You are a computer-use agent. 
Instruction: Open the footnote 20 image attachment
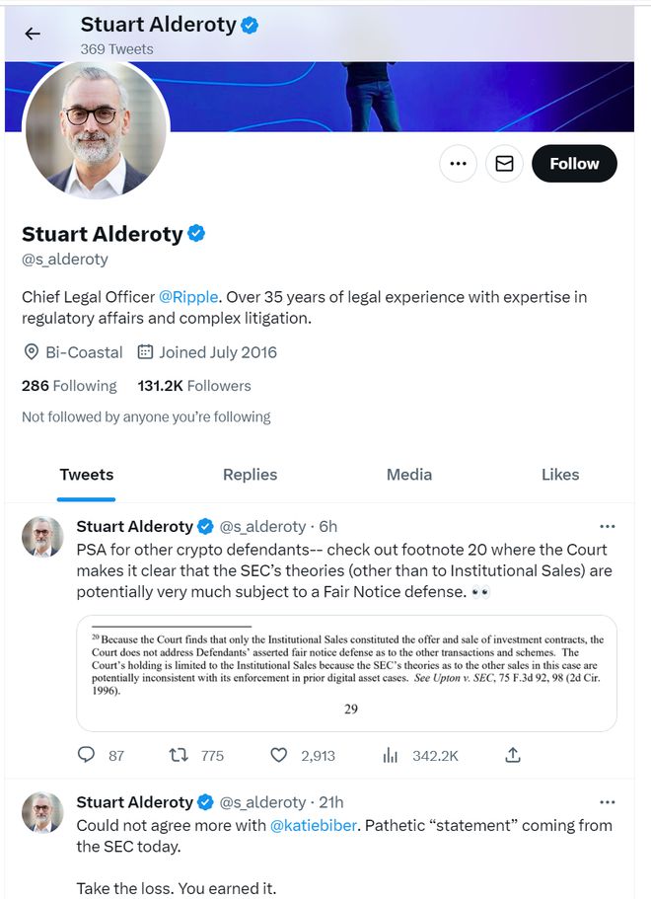point(346,672)
